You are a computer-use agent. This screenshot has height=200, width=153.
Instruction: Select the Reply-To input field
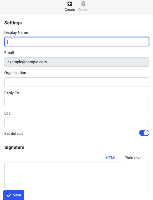pos(77,102)
